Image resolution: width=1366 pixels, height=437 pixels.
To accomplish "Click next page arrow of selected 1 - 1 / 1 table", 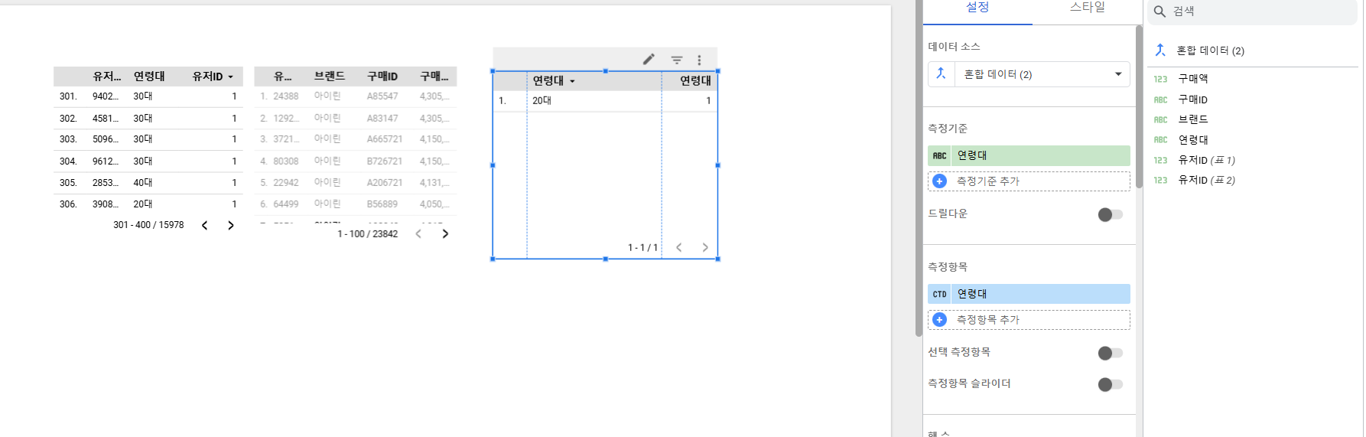I will tap(705, 247).
